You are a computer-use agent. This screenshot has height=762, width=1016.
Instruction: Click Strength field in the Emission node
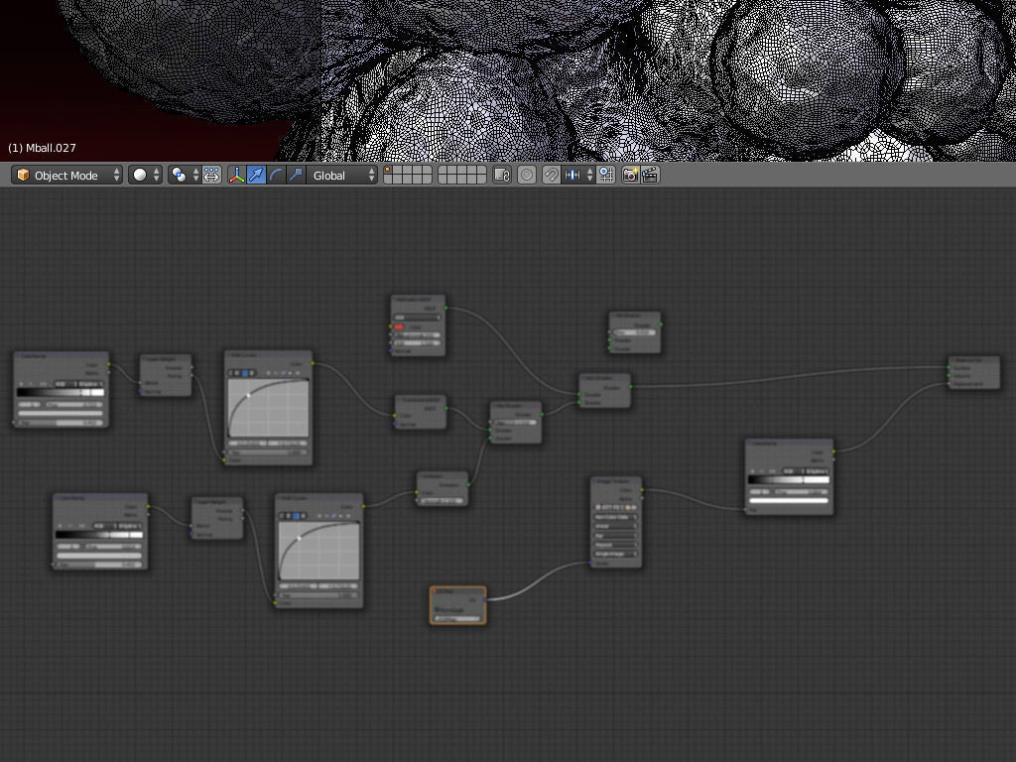click(x=442, y=501)
